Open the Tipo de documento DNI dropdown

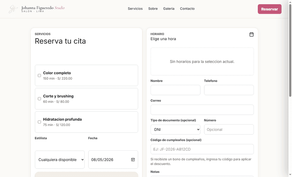[x=175, y=129]
